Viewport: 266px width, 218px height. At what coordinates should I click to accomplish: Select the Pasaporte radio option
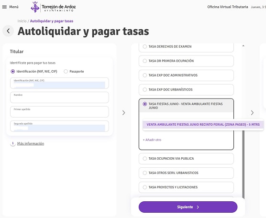pos(66,71)
